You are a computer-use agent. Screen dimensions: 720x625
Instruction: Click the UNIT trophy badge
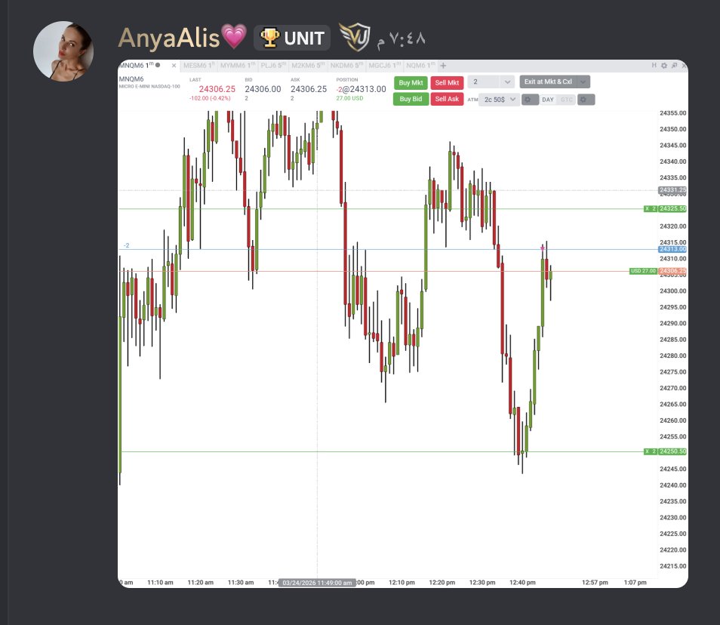(x=292, y=38)
